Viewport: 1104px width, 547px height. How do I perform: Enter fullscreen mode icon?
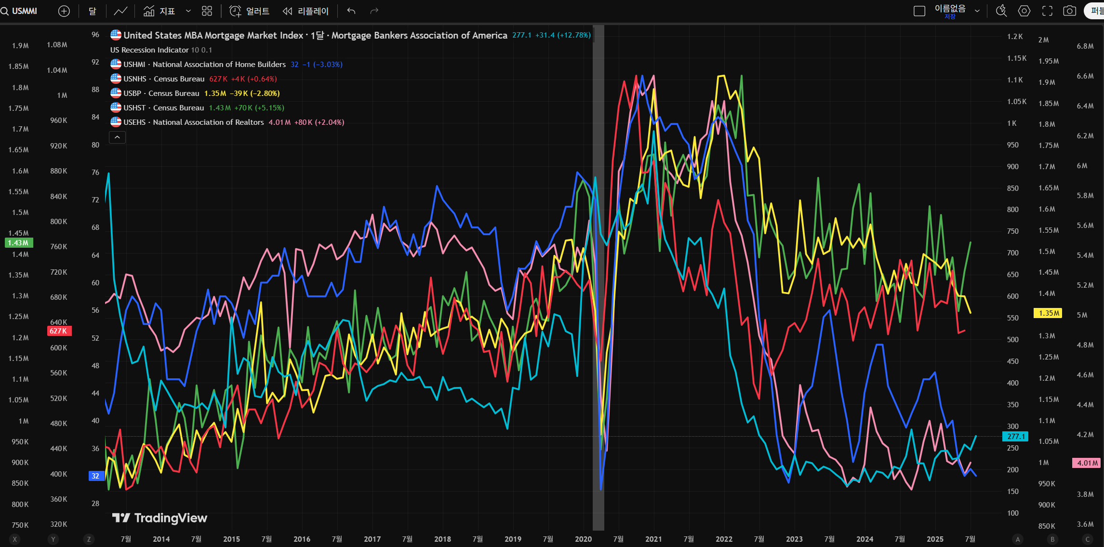(1047, 11)
